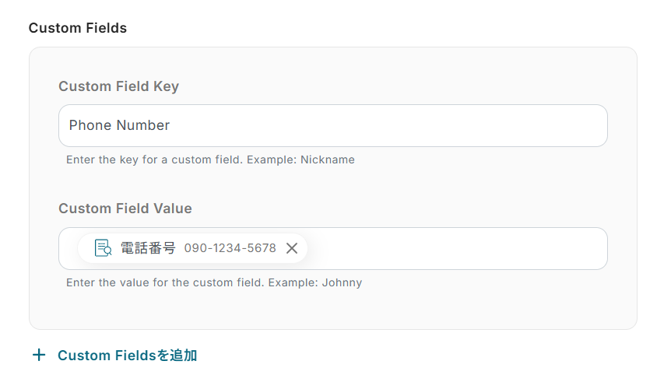
Task: Click the "Custom Fields" section heading
Action: tap(77, 28)
